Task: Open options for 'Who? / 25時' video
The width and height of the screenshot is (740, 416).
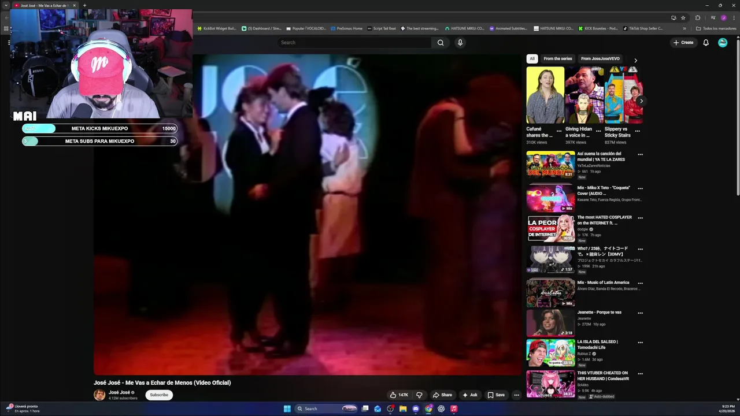Action: tap(640, 249)
